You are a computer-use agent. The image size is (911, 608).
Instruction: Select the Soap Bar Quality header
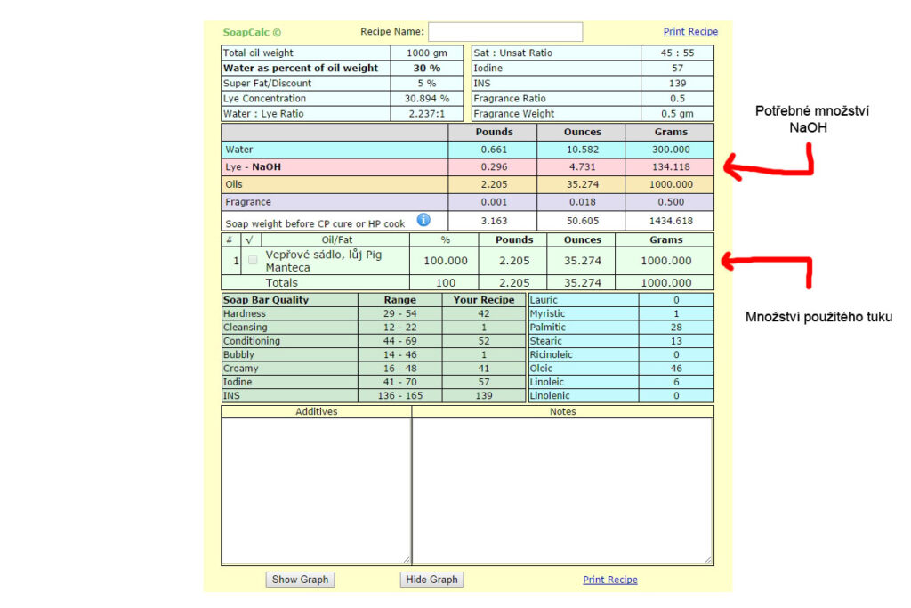266,300
